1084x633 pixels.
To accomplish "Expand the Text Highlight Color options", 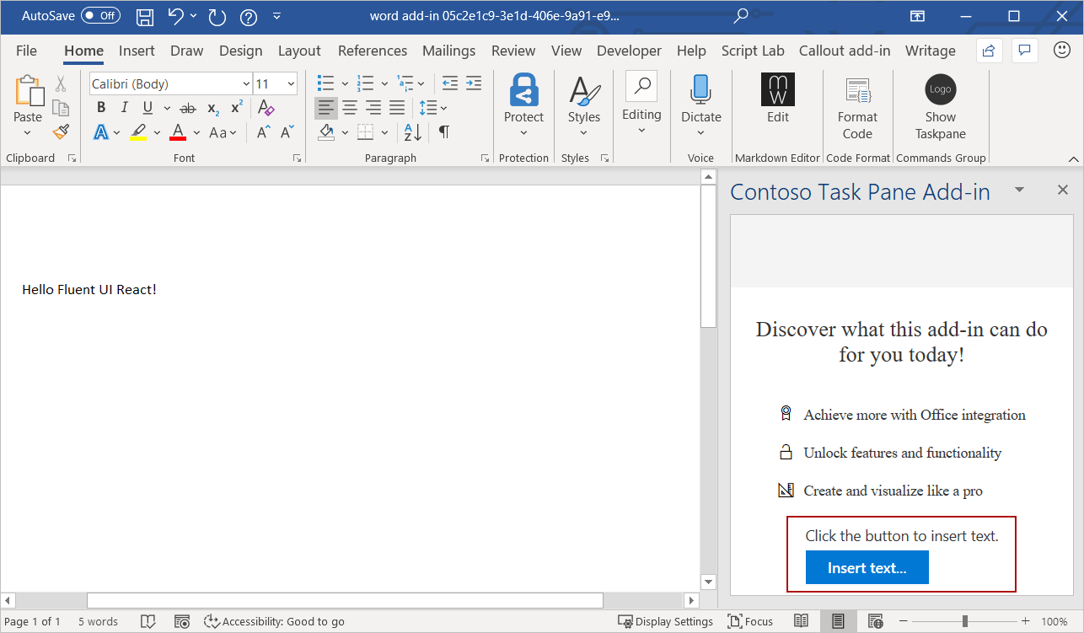I will click(x=157, y=132).
